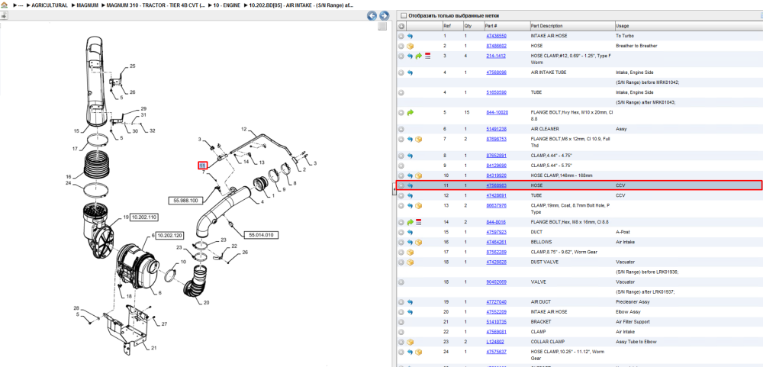Click the blue arrow icon in AIR INTAKE TUBE row

(410, 72)
